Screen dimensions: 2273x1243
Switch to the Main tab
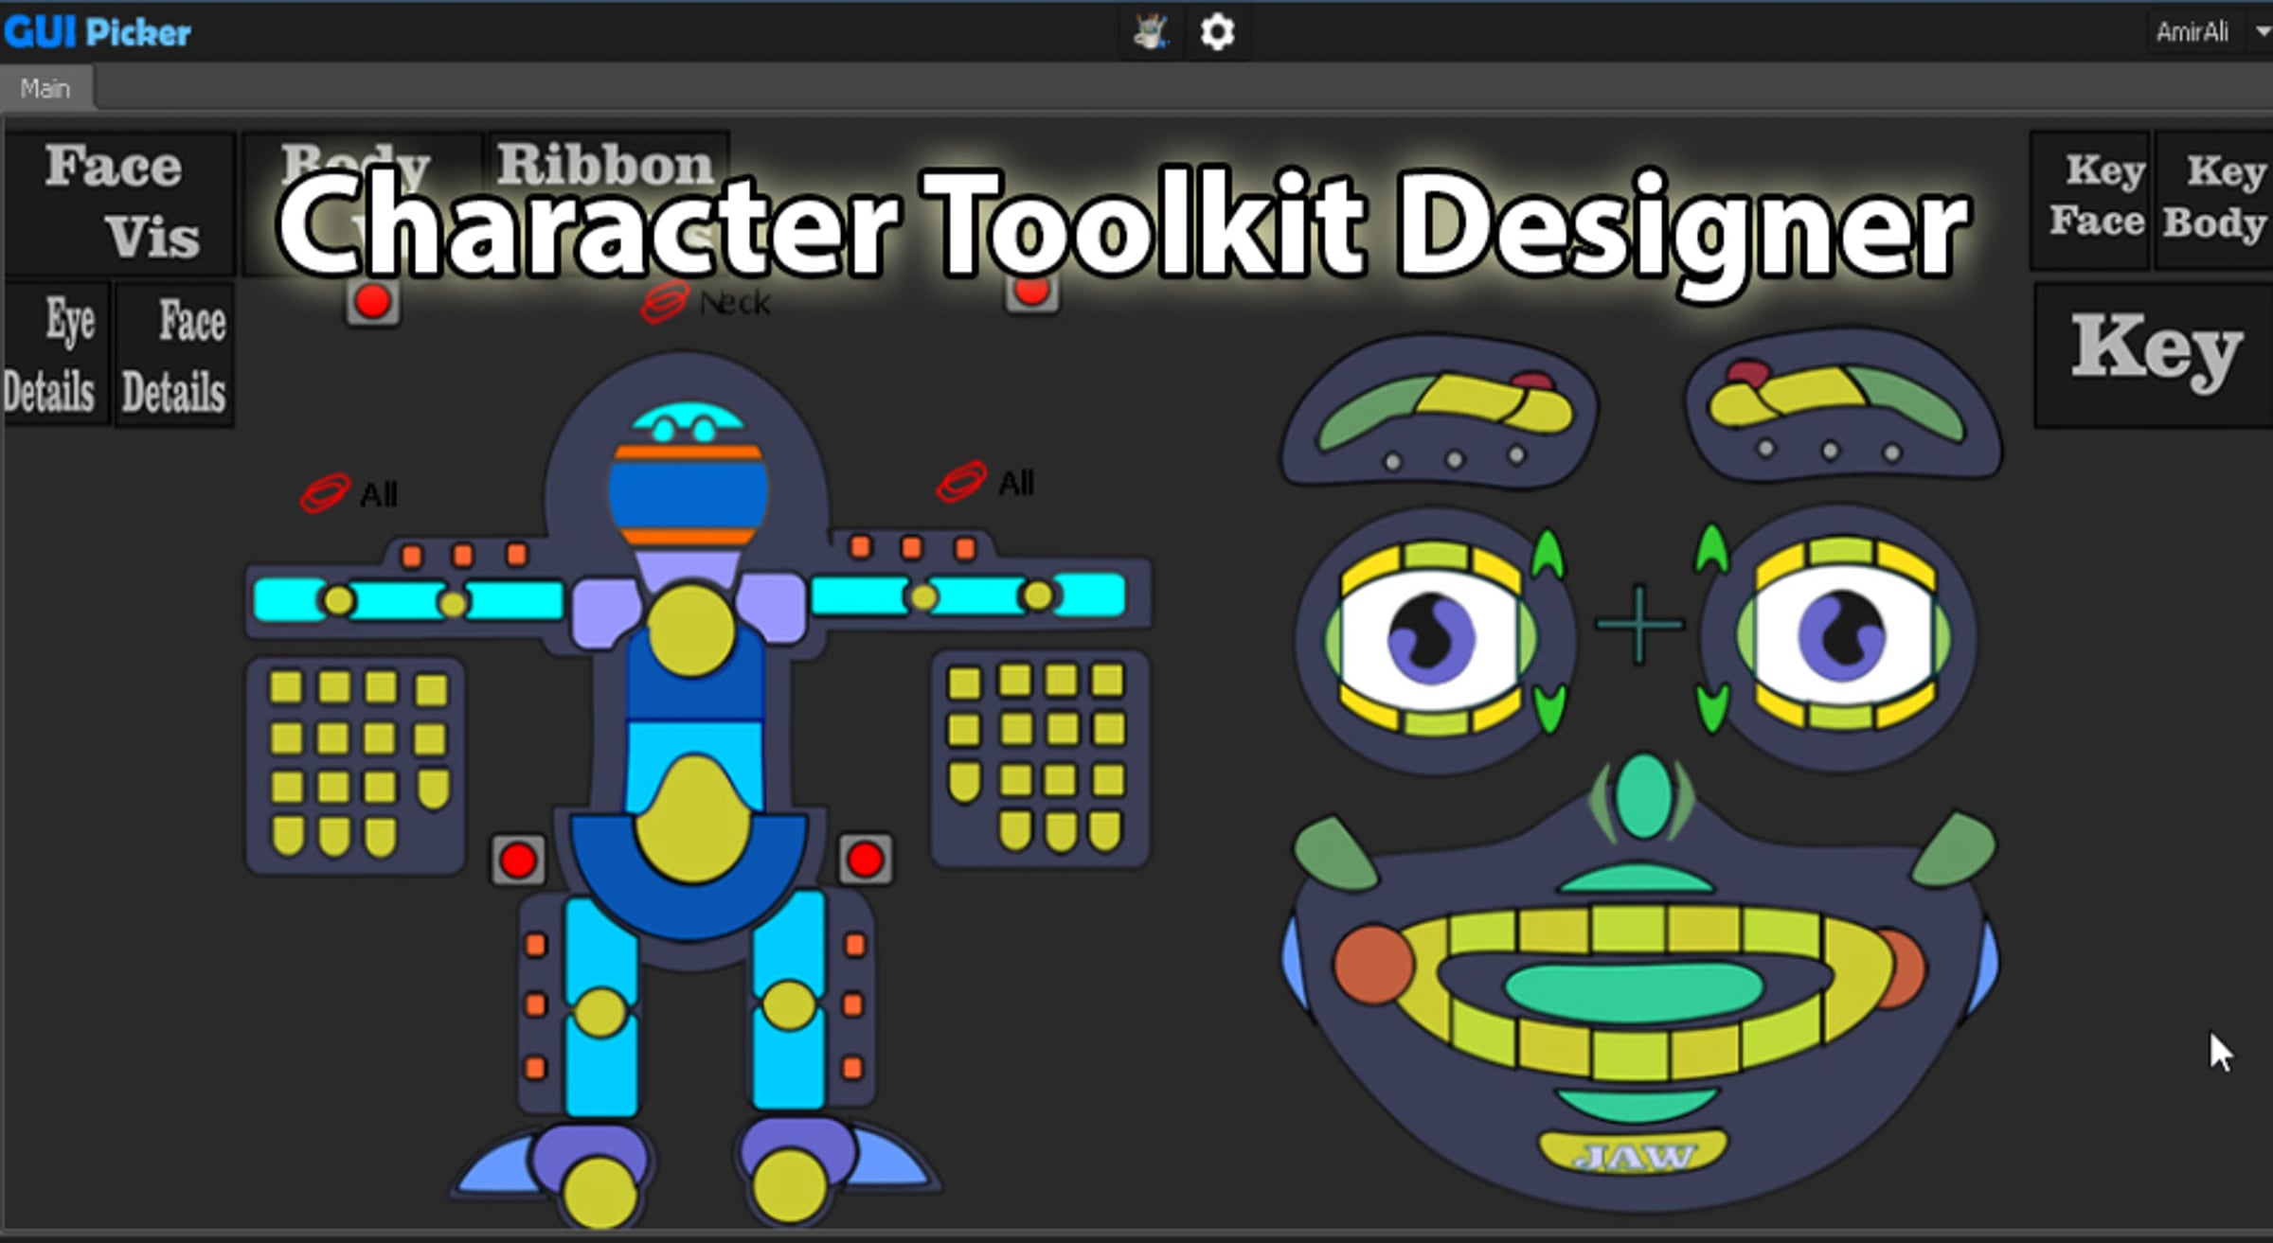[45, 89]
